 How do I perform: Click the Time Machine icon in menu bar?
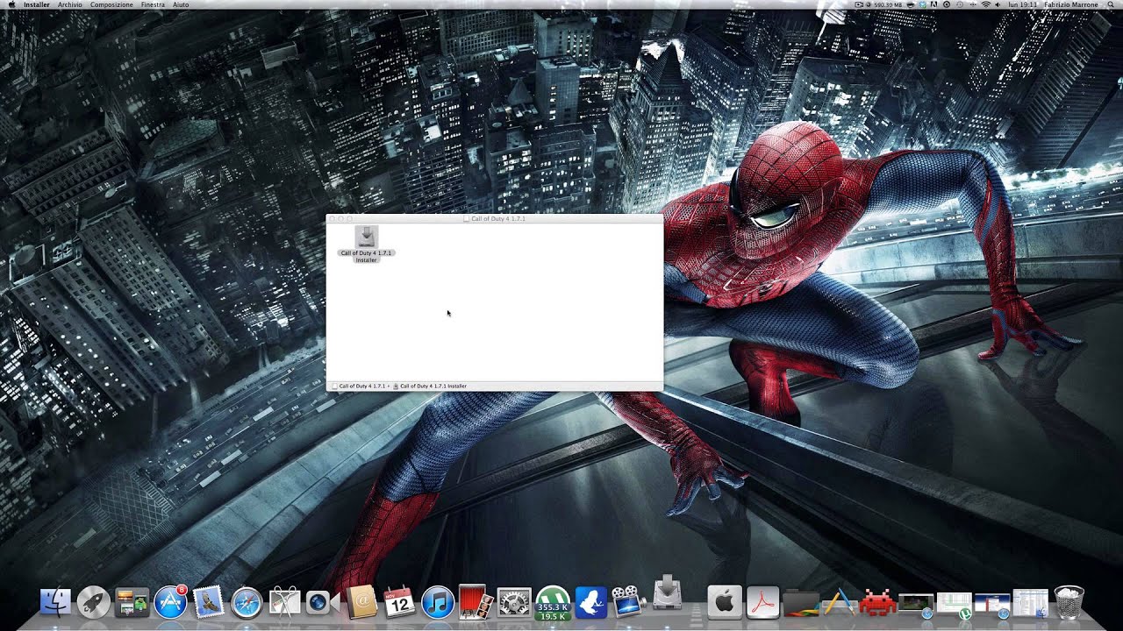click(x=960, y=4)
